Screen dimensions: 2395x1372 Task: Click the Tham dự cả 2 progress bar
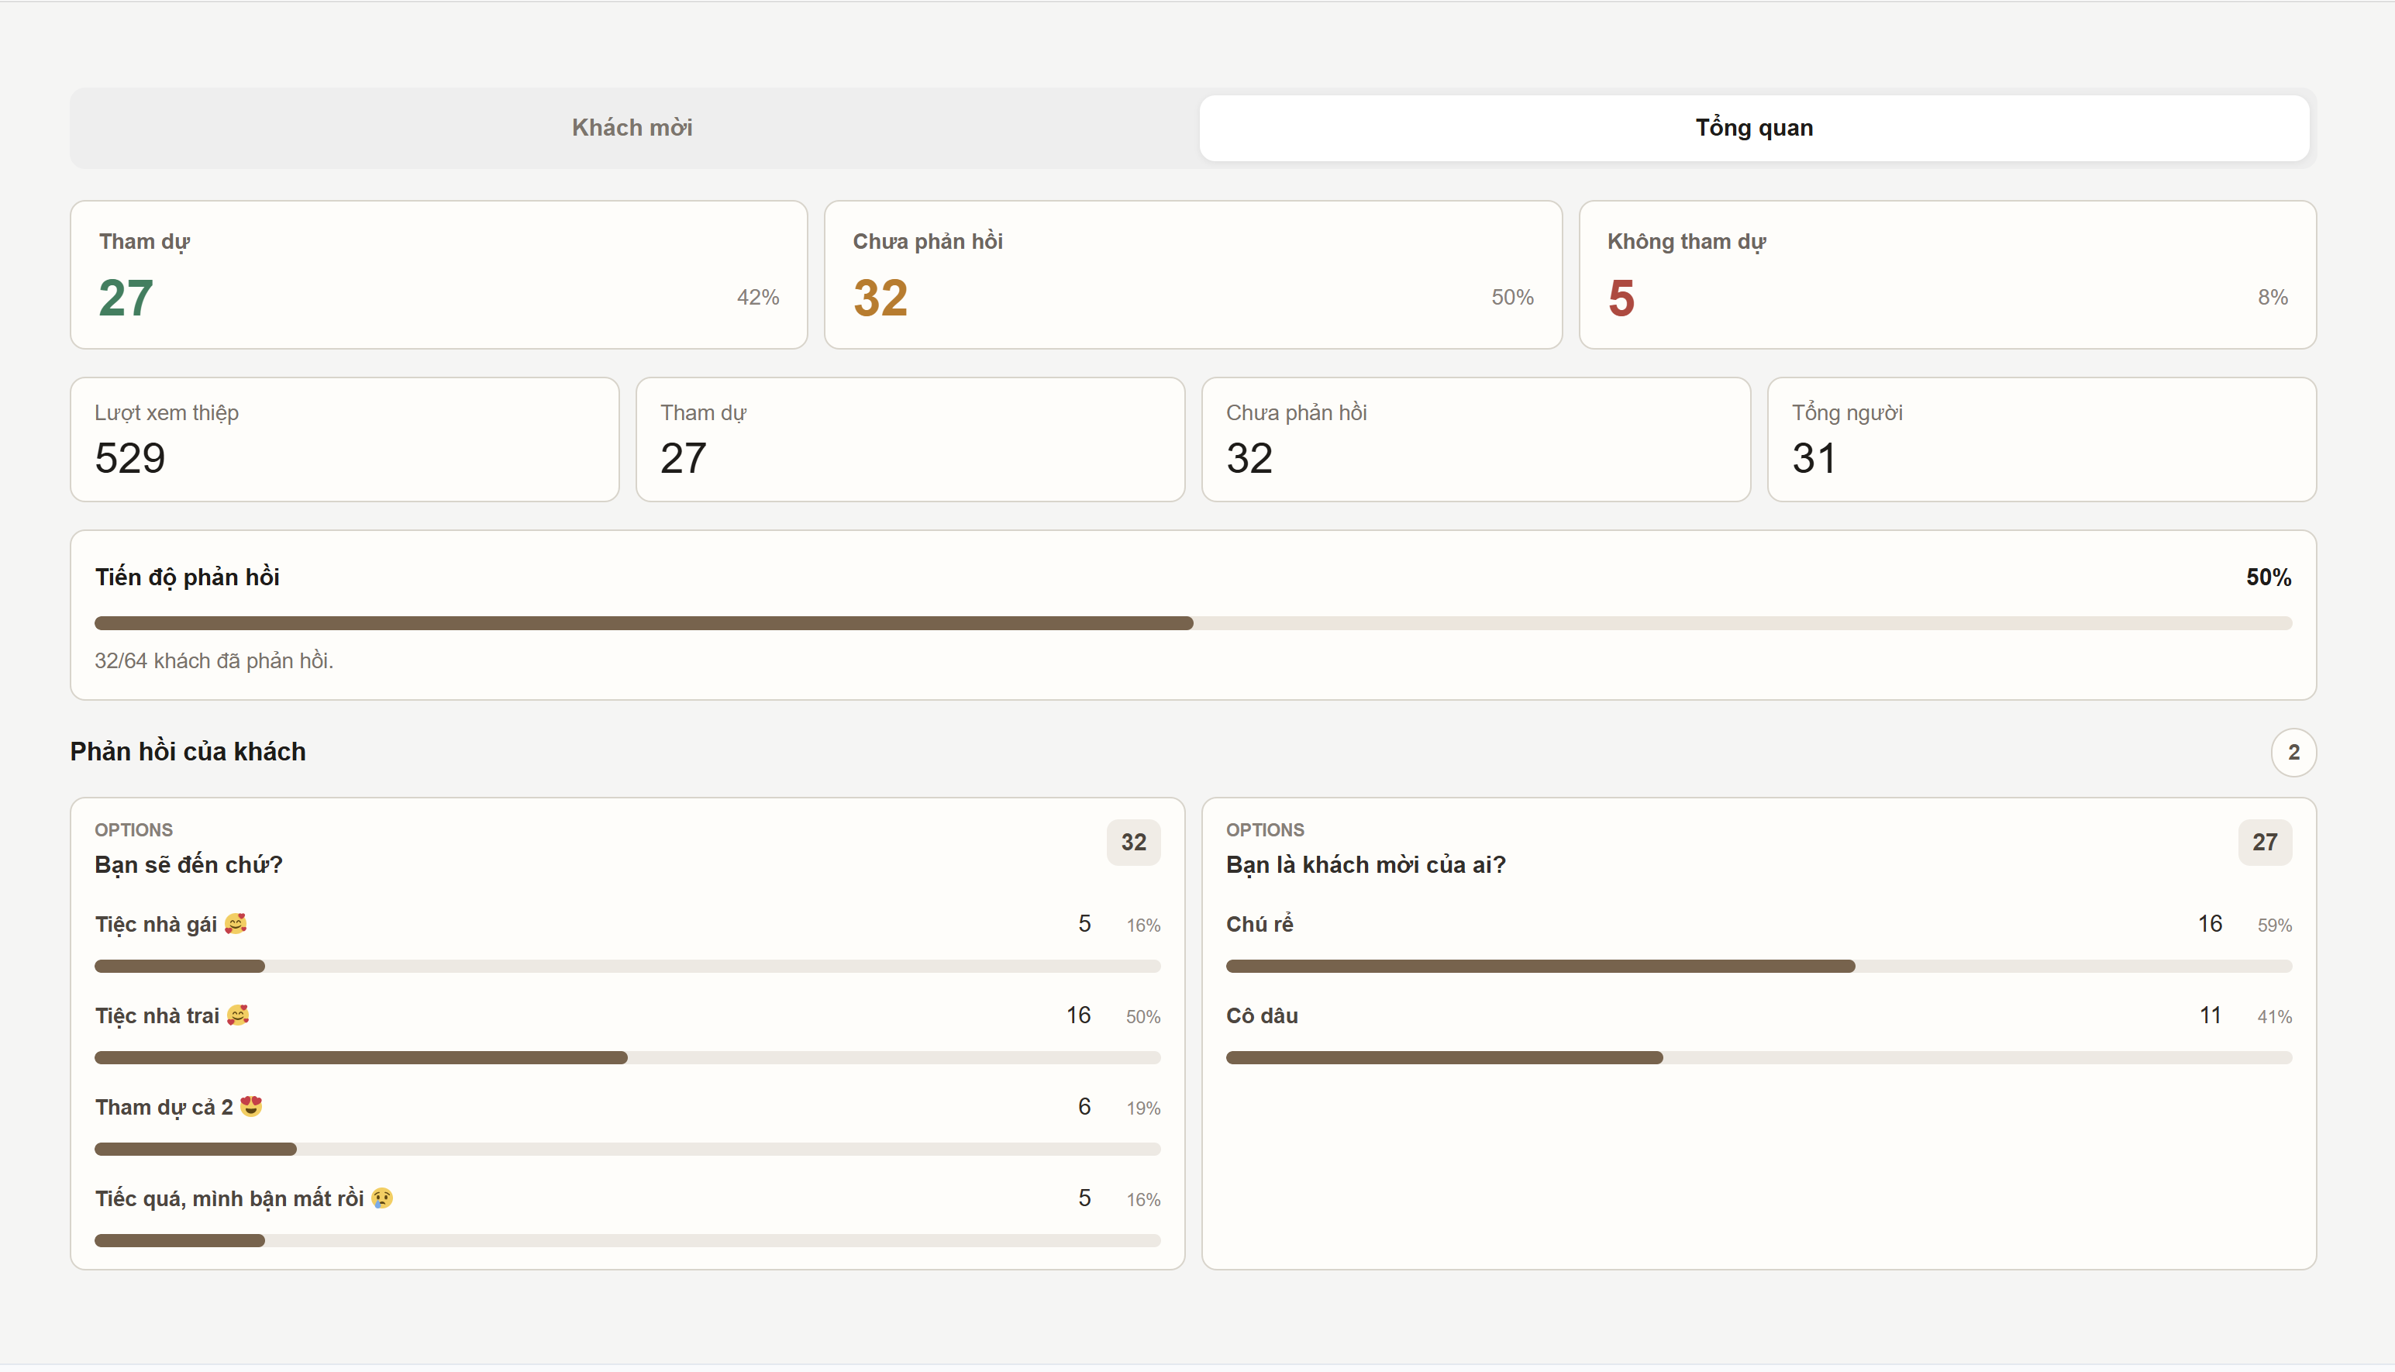[628, 1149]
